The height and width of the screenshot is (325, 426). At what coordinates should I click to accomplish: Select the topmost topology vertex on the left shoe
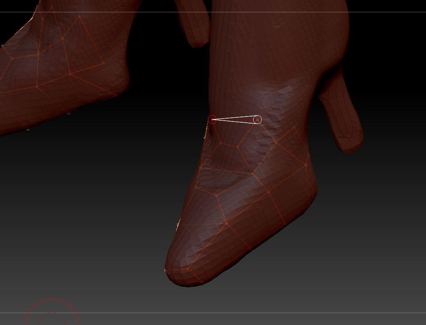tap(52, 7)
